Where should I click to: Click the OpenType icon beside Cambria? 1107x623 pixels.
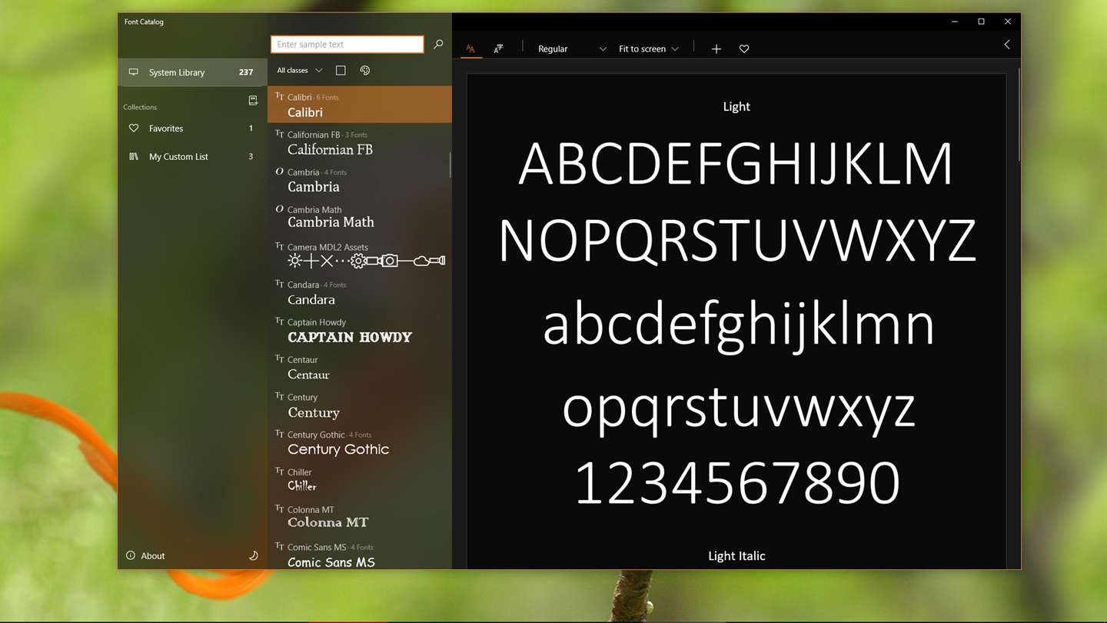[x=280, y=172]
